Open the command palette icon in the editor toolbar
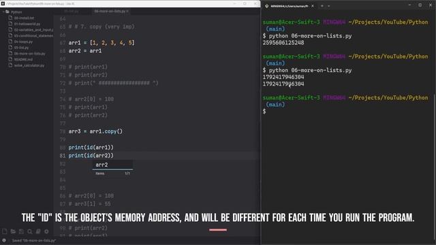Image resolution: width=436 pixels, height=245 pixels. (38, 231)
